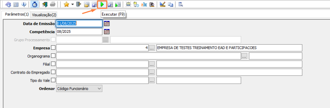This screenshot has height=108, width=330.
Task: Select the Parâmetros(1) tab
Action: pos(17,14)
